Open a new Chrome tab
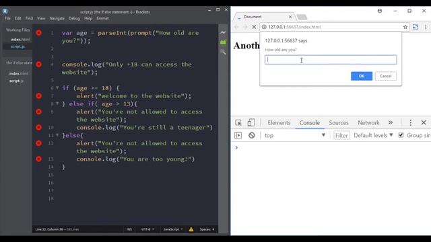This screenshot has width=431, height=242. click(302, 17)
